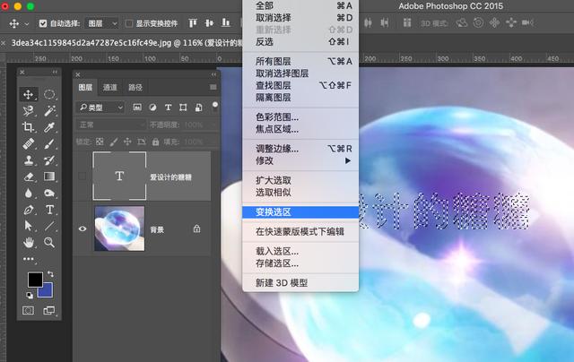Enable the Show Transform Controls (显示变换控件) checkbox

click(129, 23)
